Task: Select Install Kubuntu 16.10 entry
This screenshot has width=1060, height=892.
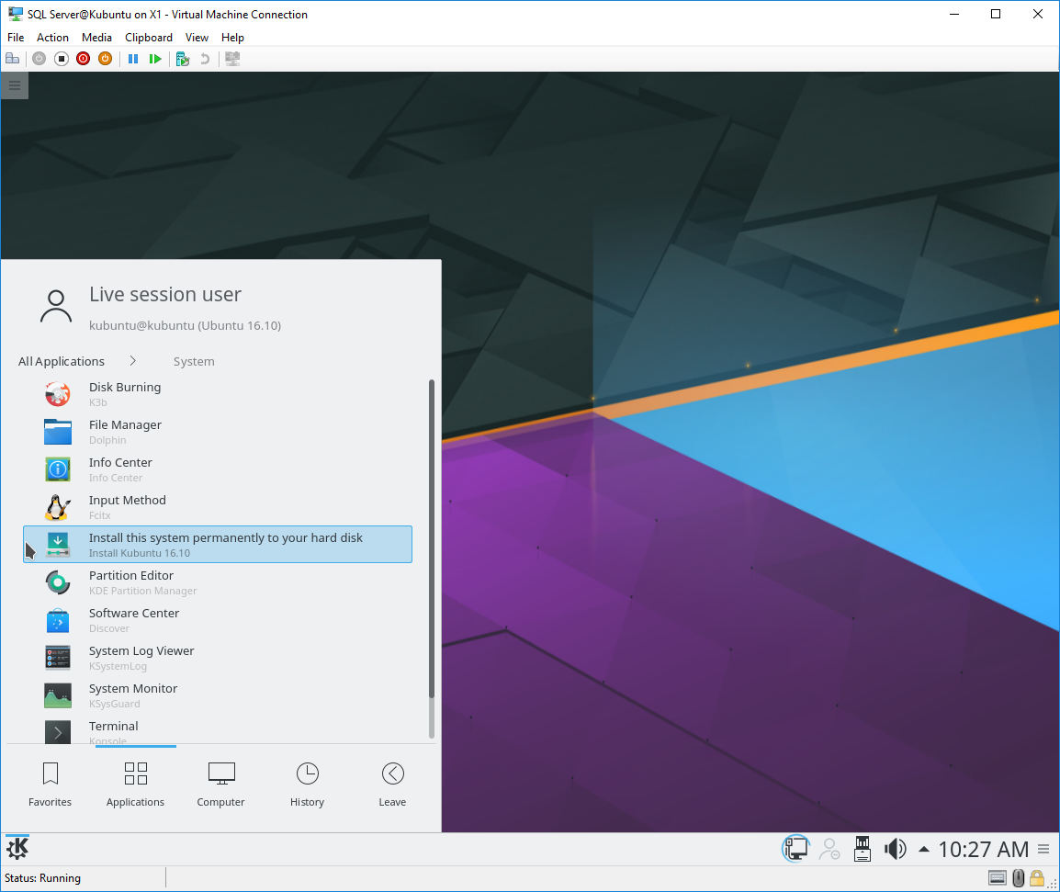Action: [218, 545]
